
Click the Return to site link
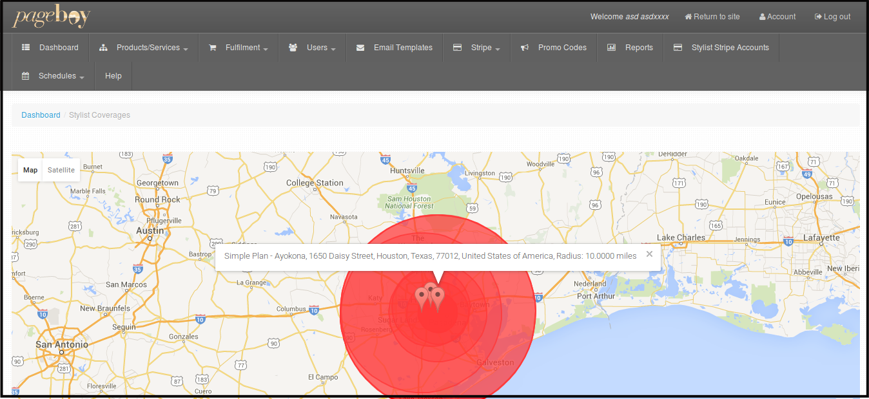(712, 17)
